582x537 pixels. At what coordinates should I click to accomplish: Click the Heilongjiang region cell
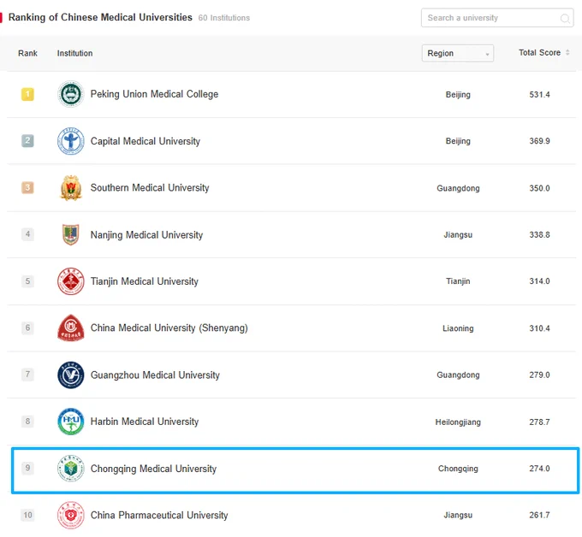(458, 422)
